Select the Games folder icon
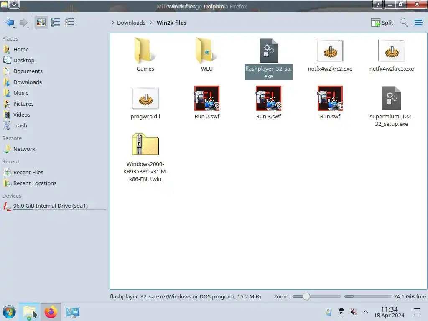 145,51
